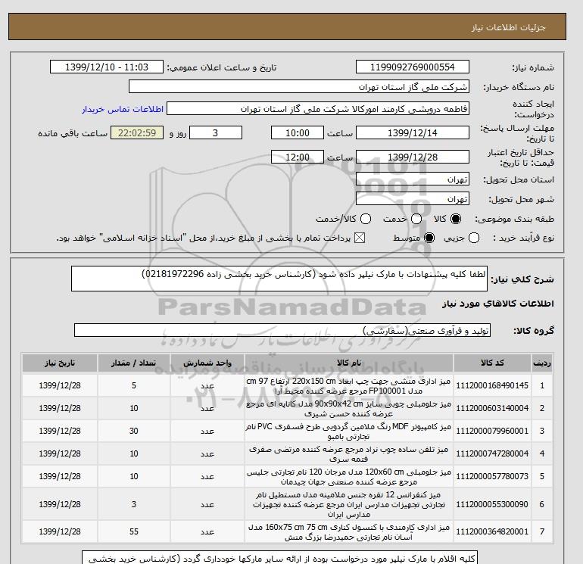Screen dimensions: 583x564
Task: Click the public announcement date field
Action: click(x=107, y=67)
